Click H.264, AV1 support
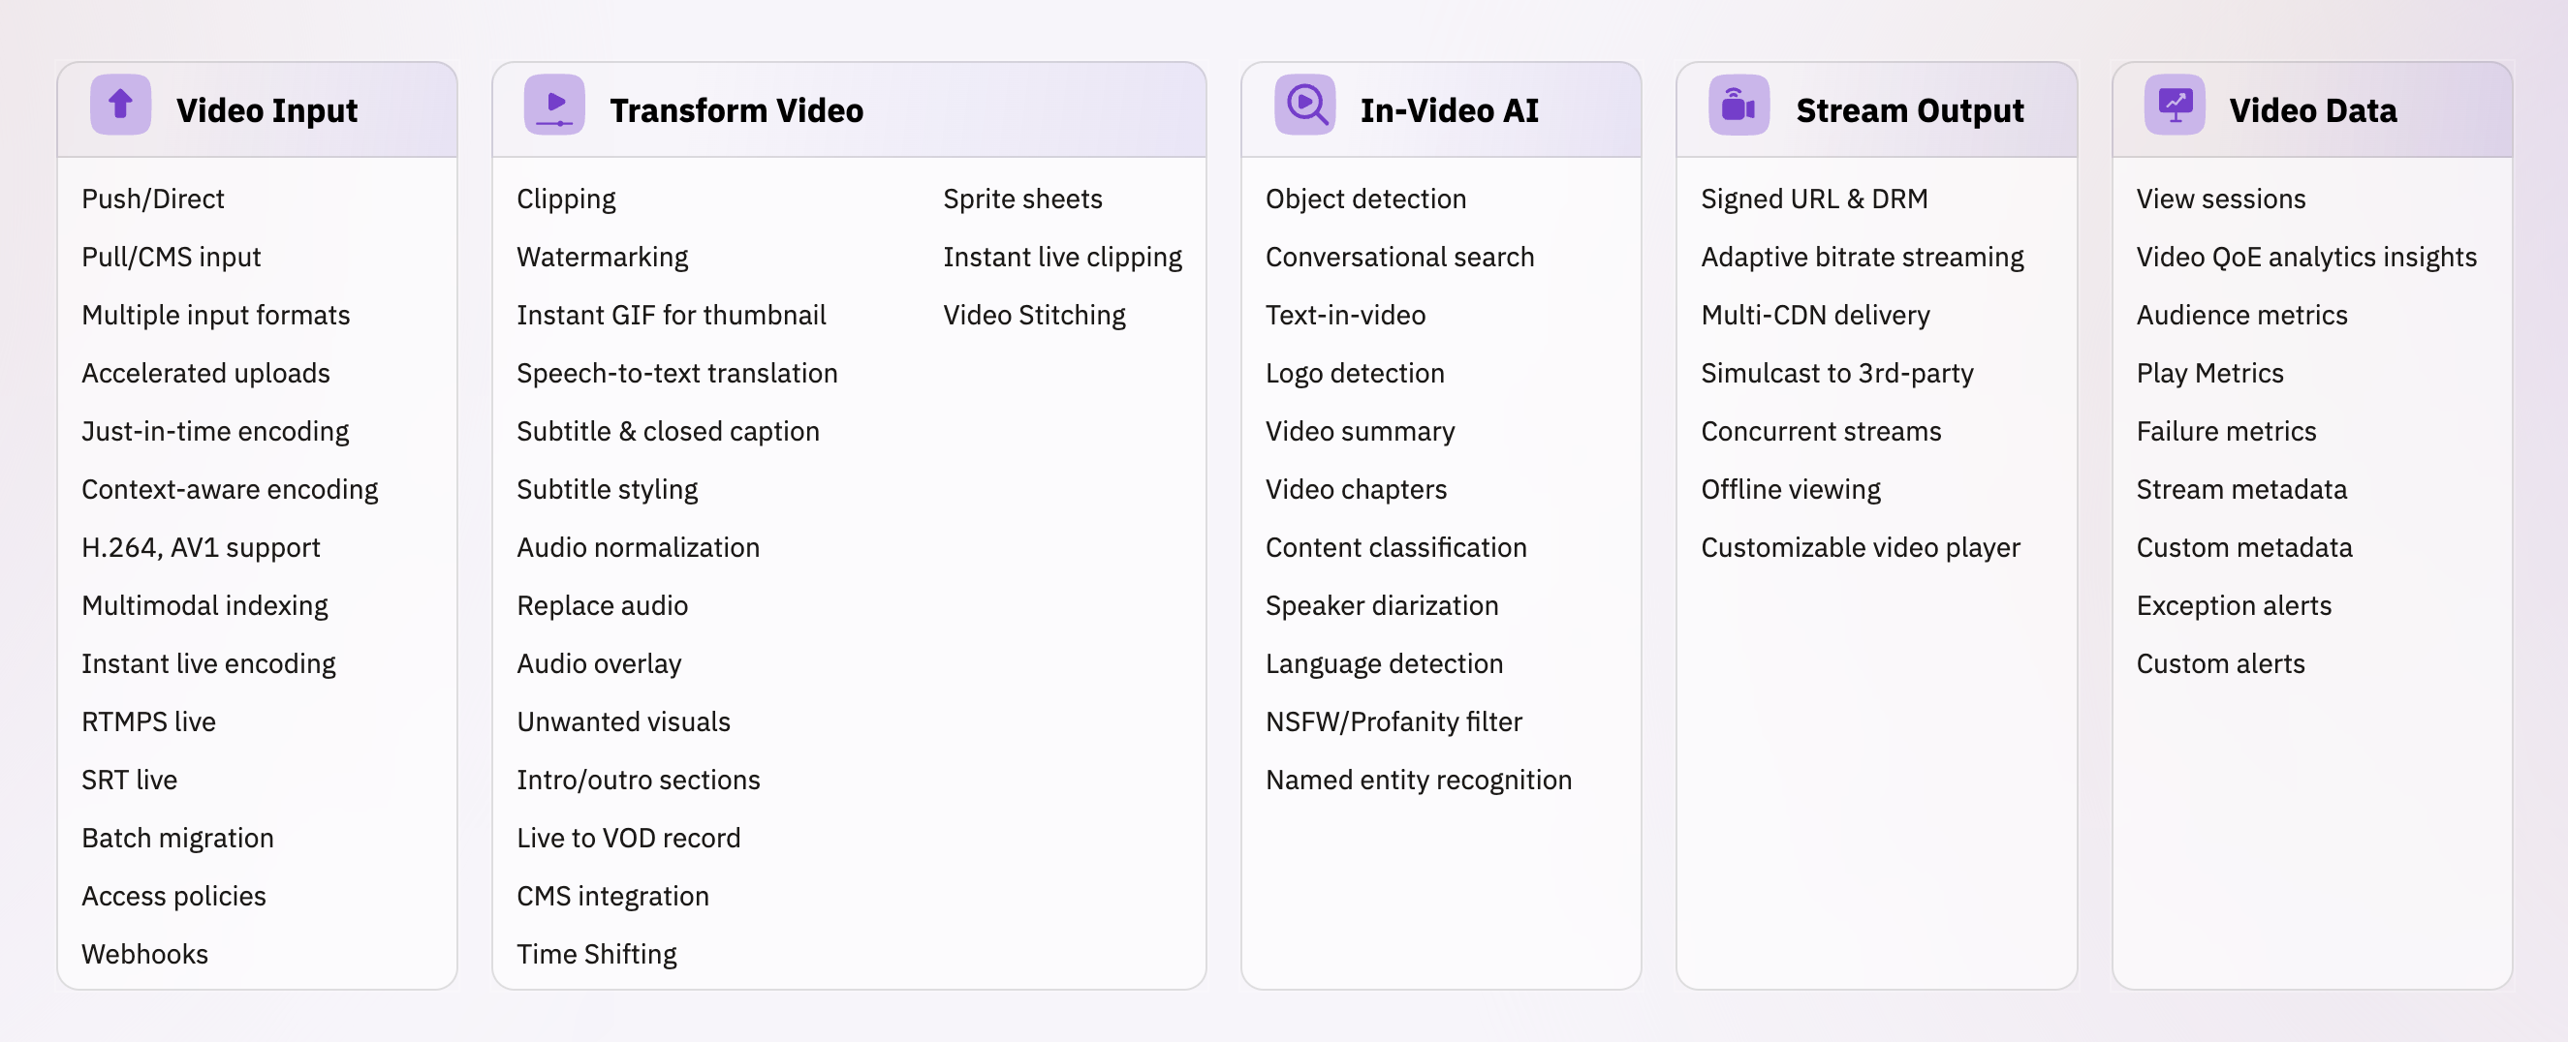2568x1042 pixels. click(x=201, y=548)
